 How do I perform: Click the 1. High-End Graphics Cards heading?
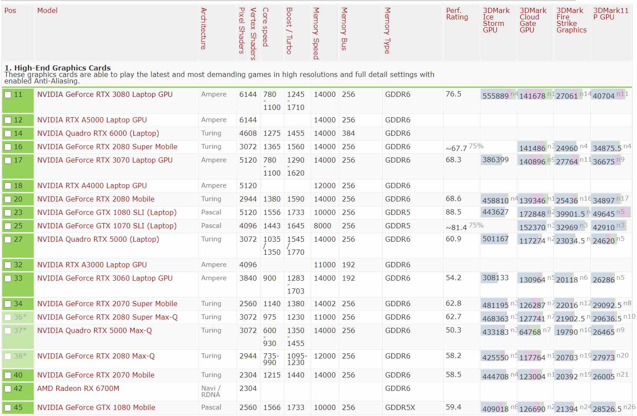(58, 68)
